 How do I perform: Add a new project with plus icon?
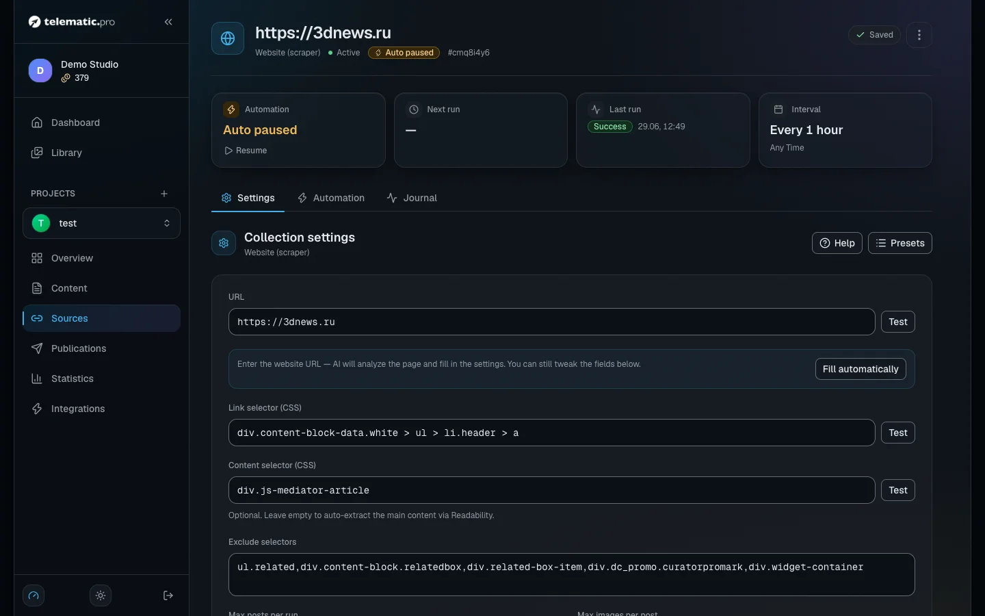(164, 194)
